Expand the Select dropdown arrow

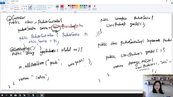[12, 10]
